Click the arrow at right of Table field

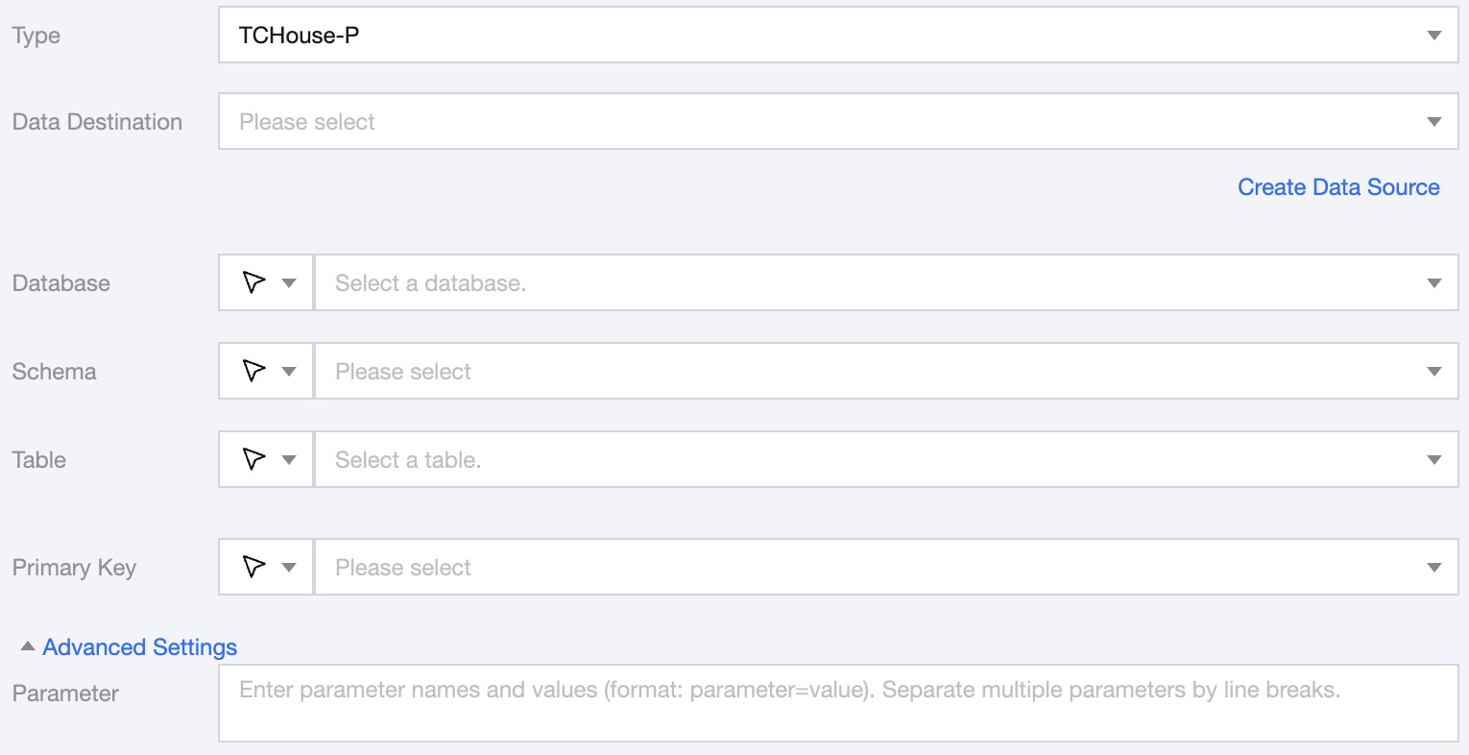click(1434, 460)
